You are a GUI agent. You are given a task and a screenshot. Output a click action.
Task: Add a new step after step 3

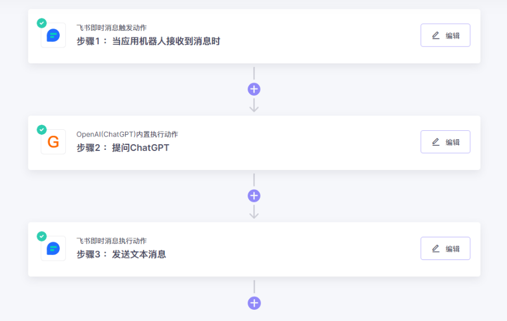click(x=254, y=303)
